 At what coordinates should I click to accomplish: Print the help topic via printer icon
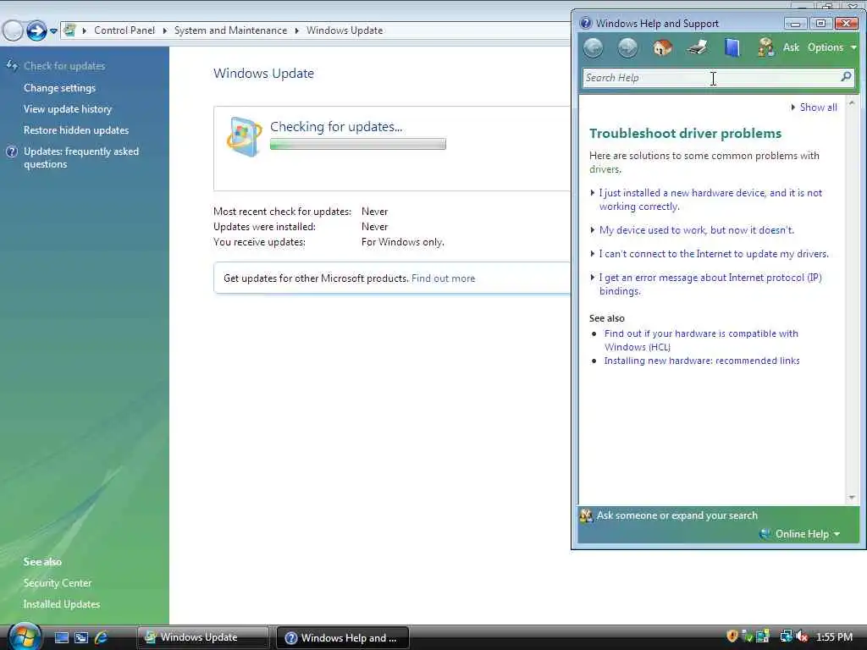point(697,47)
